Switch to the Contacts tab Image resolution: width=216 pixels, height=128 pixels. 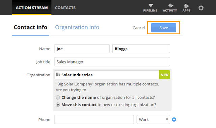point(65,8)
